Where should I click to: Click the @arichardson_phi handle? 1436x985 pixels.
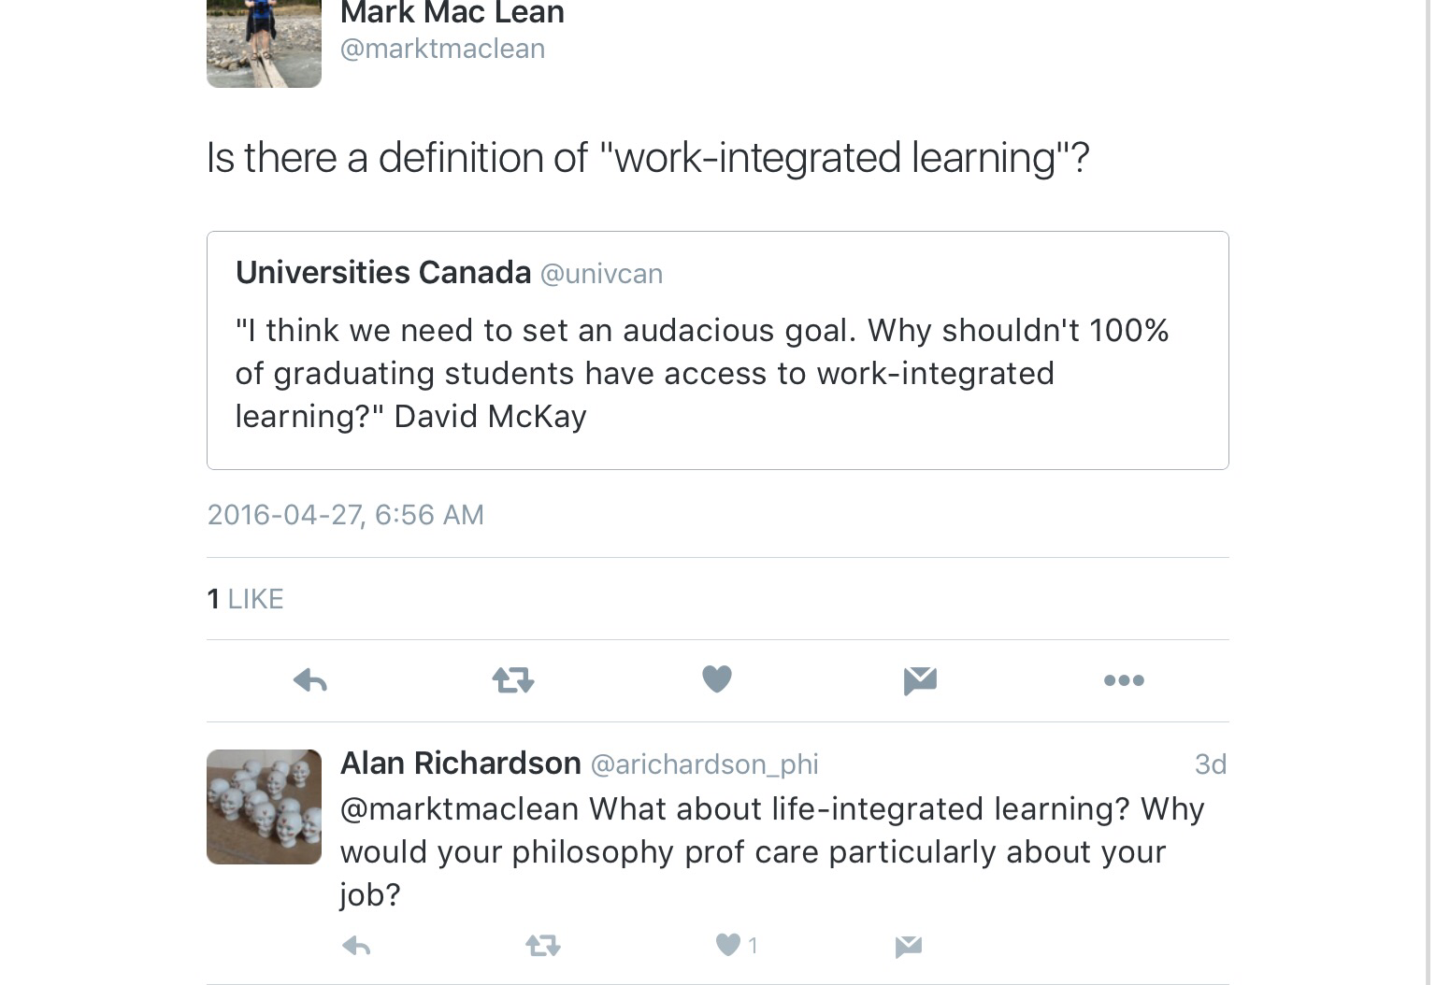(704, 764)
